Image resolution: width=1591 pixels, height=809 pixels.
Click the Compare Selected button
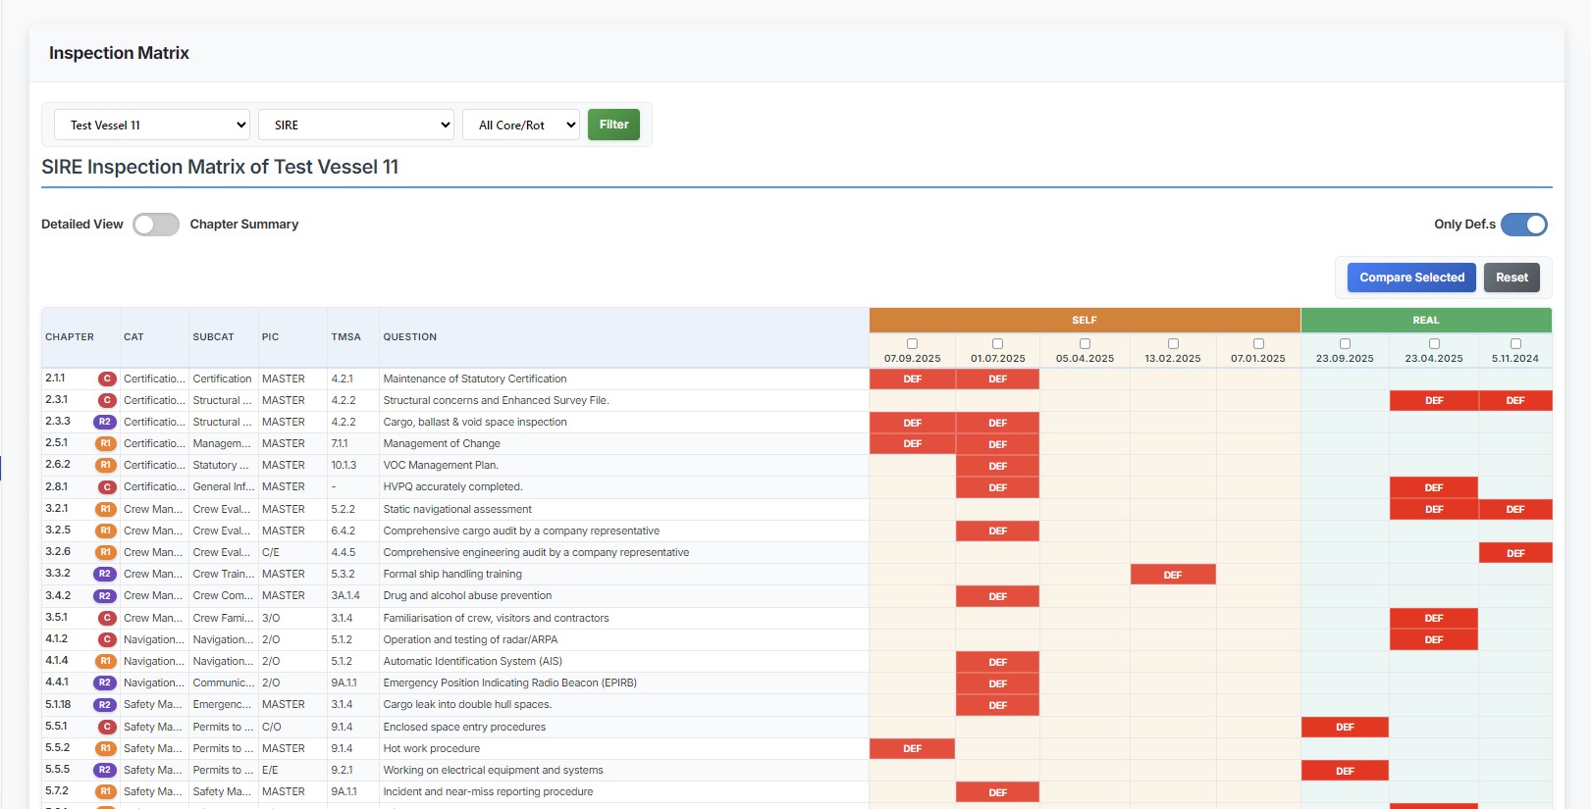(x=1411, y=278)
